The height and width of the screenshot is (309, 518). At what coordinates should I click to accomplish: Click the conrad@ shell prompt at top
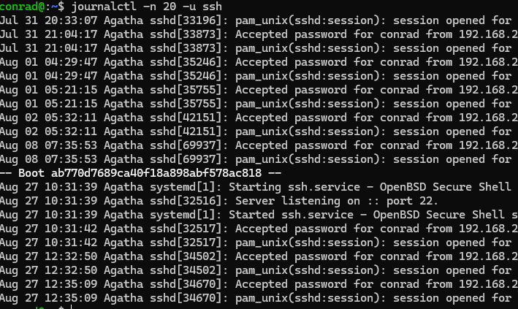(26, 7)
